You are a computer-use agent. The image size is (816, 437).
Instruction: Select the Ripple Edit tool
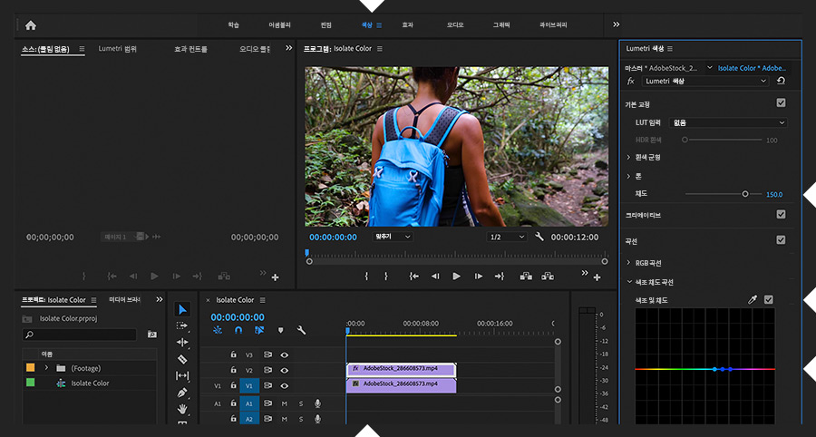(x=182, y=343)
